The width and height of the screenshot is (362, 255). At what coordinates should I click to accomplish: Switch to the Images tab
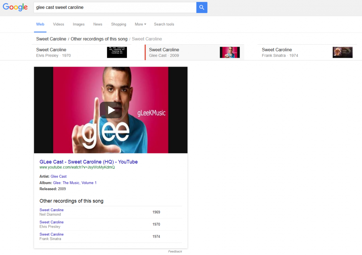pyautogui.click(x=78, y=24)
